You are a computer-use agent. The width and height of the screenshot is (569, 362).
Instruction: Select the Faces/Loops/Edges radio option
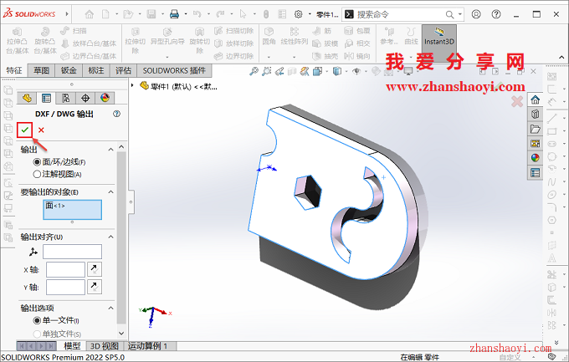click(37, 162)
